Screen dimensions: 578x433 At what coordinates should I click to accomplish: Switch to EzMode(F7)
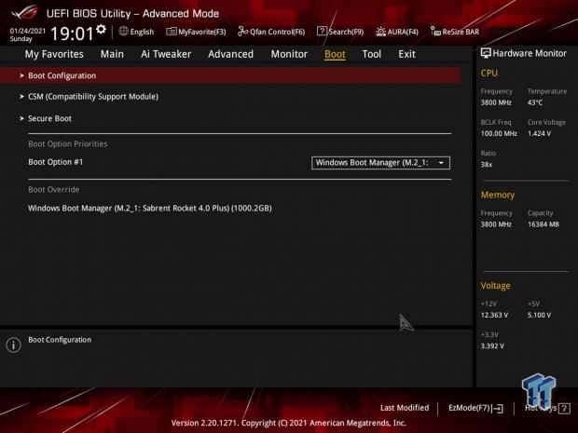[475, 408]
